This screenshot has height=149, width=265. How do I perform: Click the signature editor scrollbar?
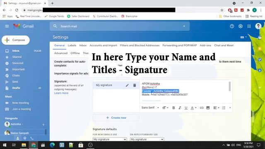229,87
